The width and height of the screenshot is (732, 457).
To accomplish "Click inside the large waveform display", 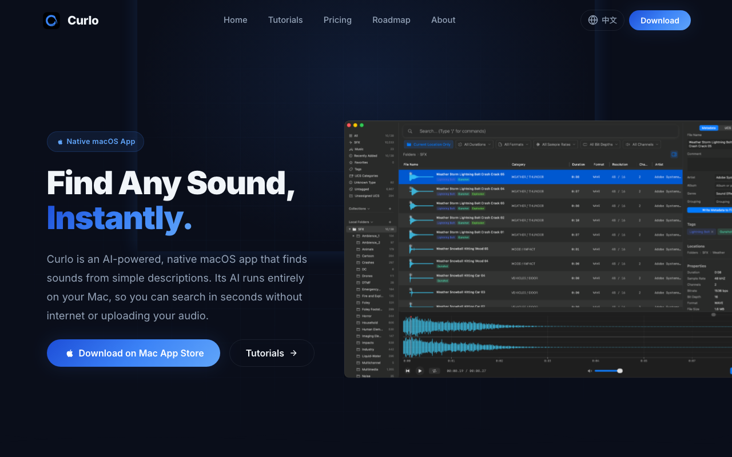I will point(567,337).
